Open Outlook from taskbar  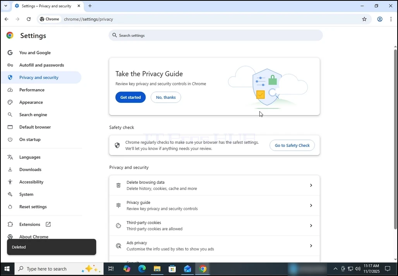pyautogui.click(x=187, y=269)
